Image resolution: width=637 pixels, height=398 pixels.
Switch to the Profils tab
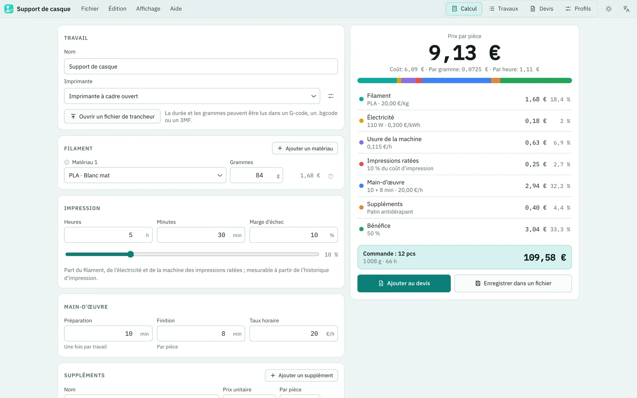[578, 9]
